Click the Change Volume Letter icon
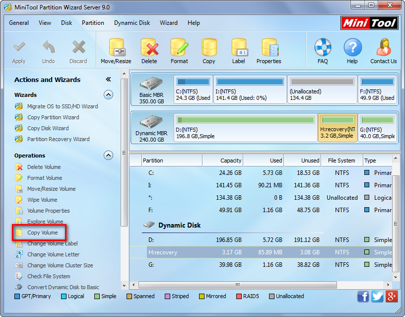 pyautogui.click(x=19, y=254)
